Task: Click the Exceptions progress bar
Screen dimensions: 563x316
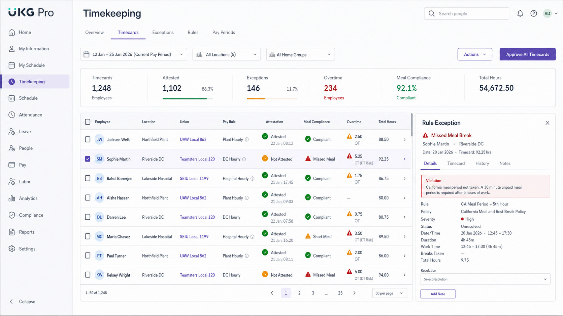Action: 272,98
